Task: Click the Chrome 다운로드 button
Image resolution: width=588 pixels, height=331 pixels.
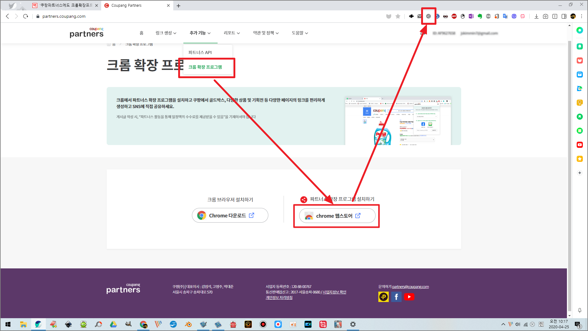Action: click(230, 216)
